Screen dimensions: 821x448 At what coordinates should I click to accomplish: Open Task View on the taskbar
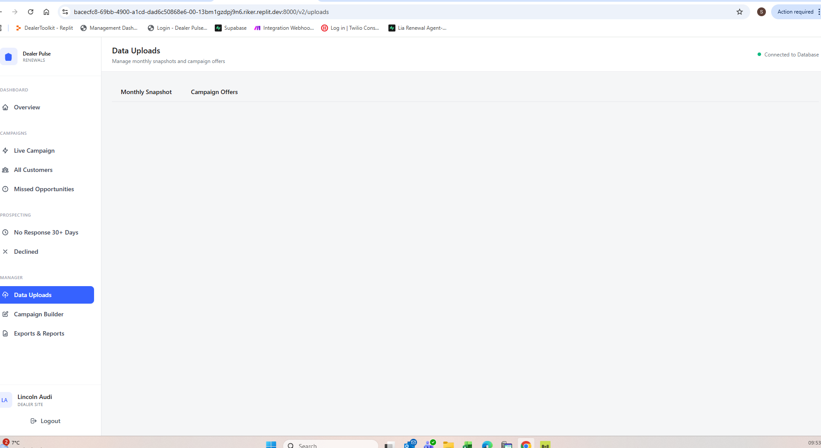(x=389, y=445)
